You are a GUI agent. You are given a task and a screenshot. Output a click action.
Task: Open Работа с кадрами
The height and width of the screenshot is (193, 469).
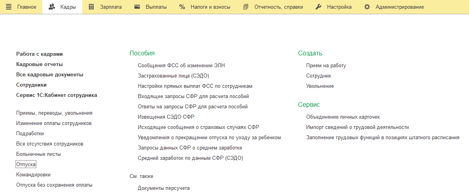[40, 54]
